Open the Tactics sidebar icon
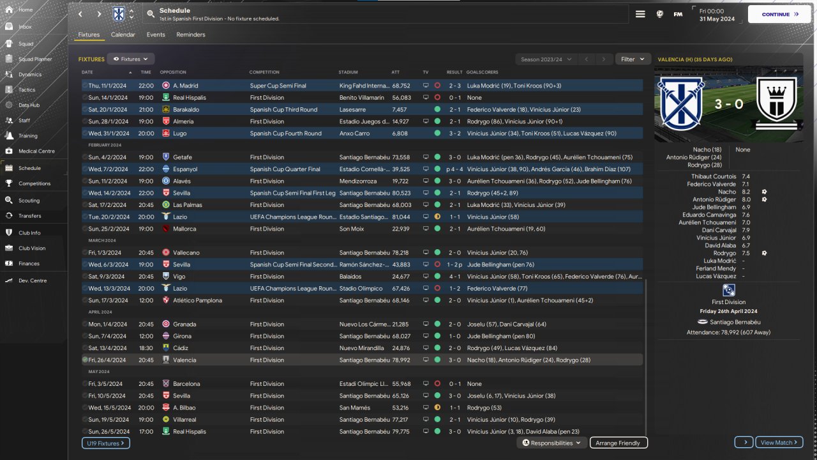 click(x=9, y=90)
